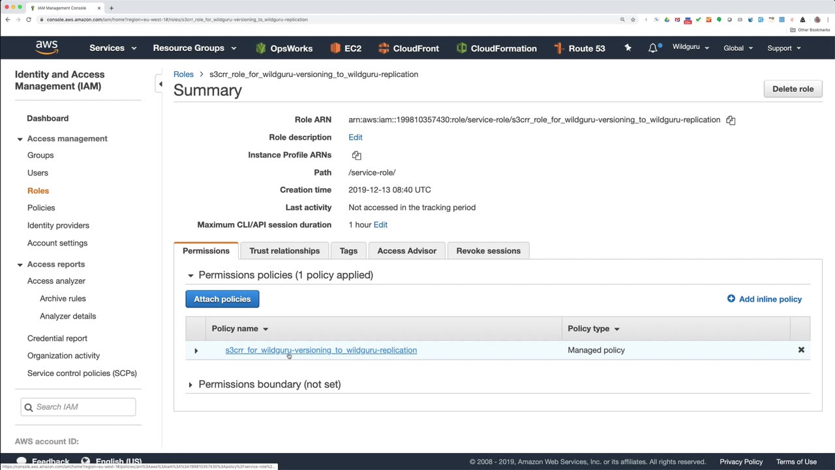Open the Services dropdown menu
This screenshot has width=835, height=470.
click(113, 48)
